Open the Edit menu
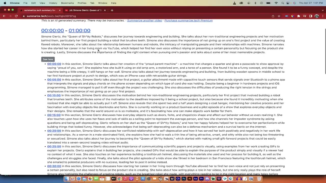Viewport: 326px width, 183px height. [33, 3]
